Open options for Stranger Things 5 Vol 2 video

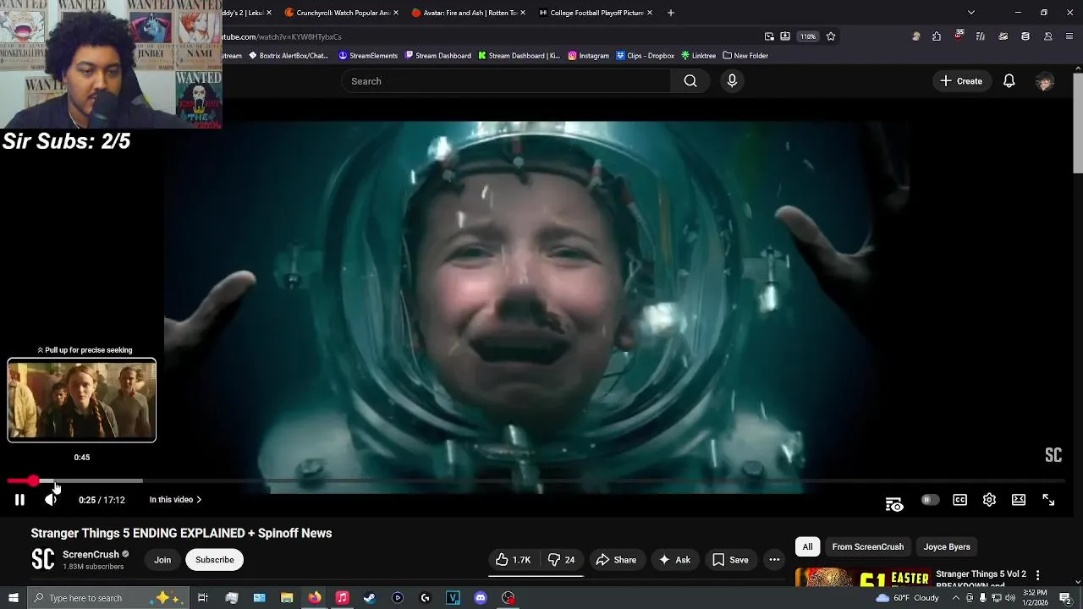click(x=1038, y=576)
